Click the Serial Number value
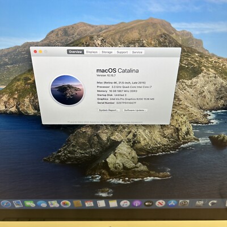The image size is (227, 227). click(x=126, y=103)
